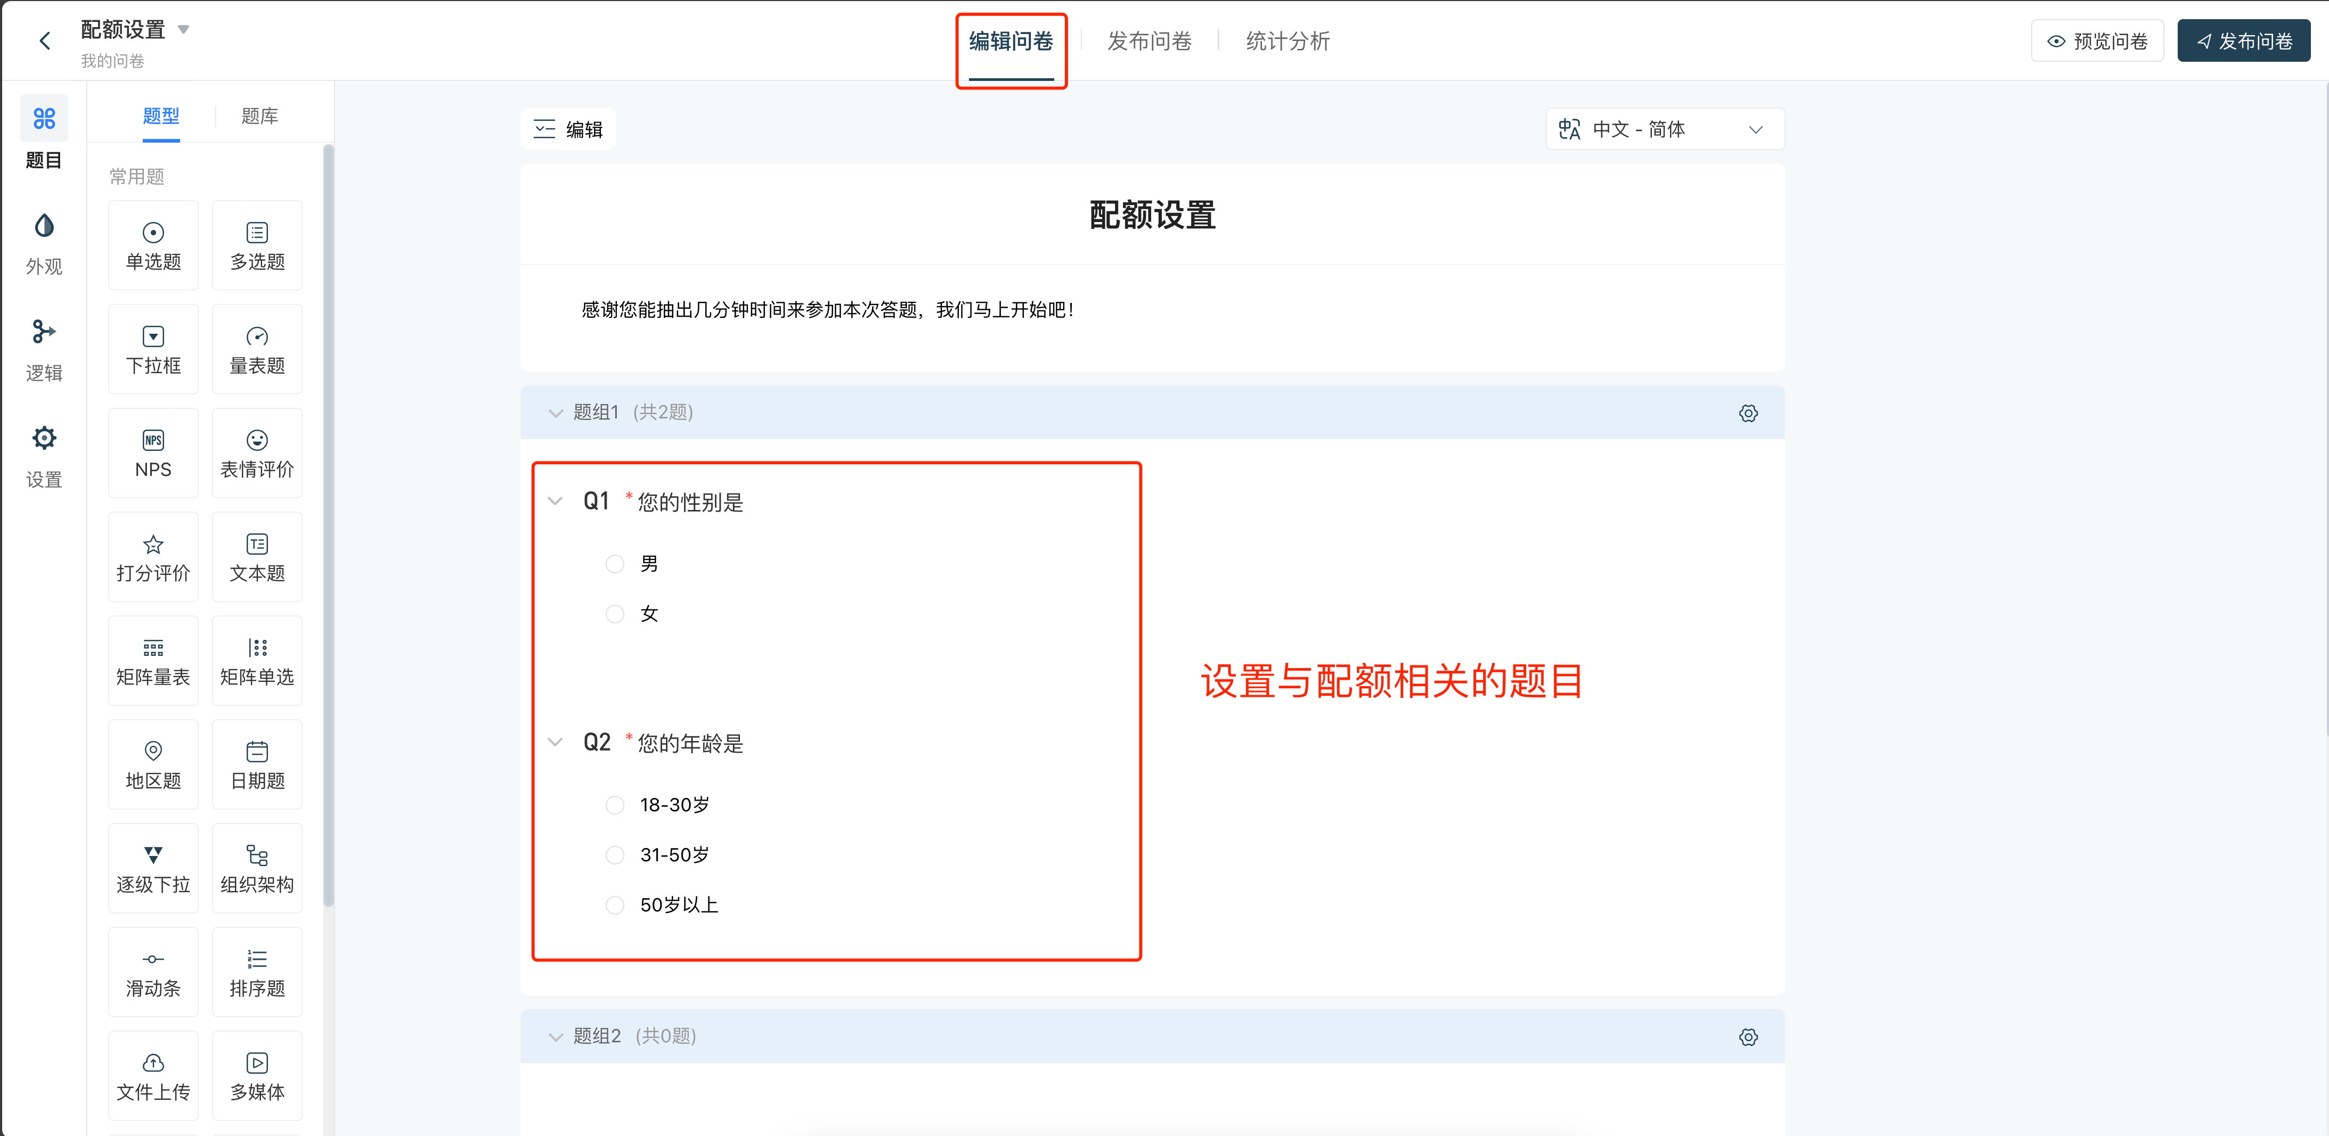
Task: Insert a matrix single-choice question (矩阵单选)
Action: [257, 662]
